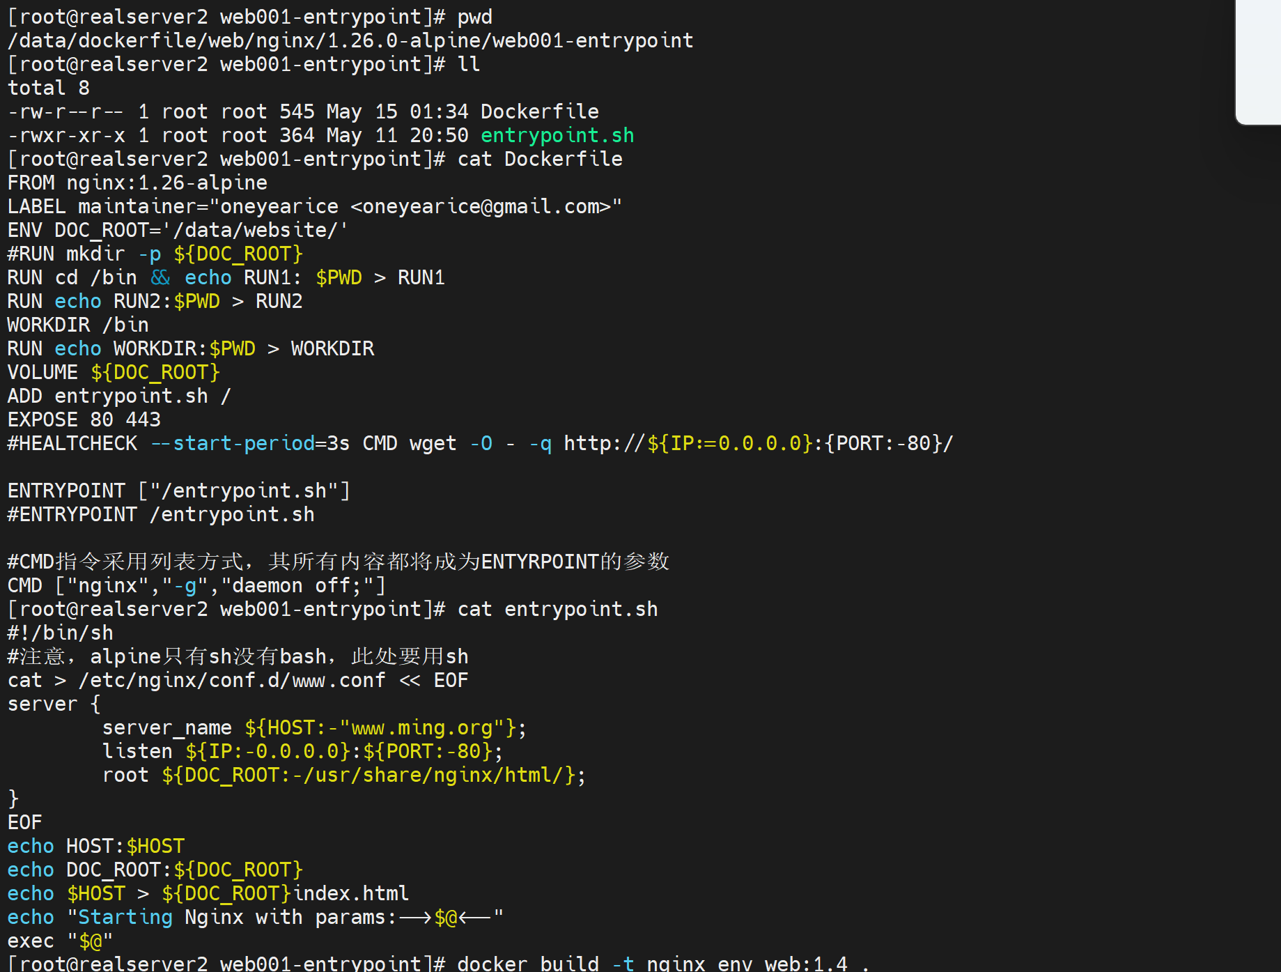Click the light panel in top-right corner
This screenshot has height=972, width=1281.
pos(1258,61)
